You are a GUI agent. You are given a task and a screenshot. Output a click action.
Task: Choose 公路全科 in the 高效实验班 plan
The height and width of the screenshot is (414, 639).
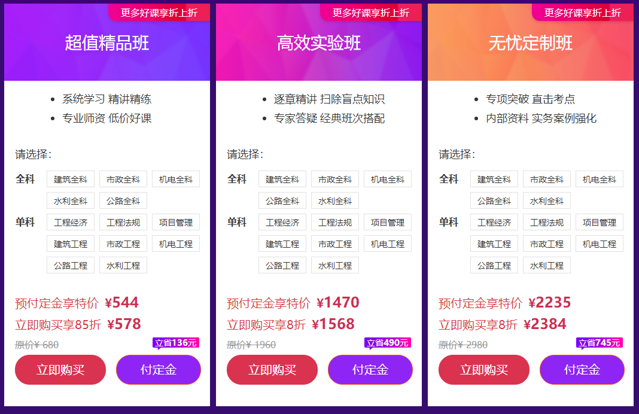tap(282, 200)
